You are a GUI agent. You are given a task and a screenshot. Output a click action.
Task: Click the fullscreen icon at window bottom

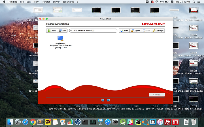[x=103, y=100]
